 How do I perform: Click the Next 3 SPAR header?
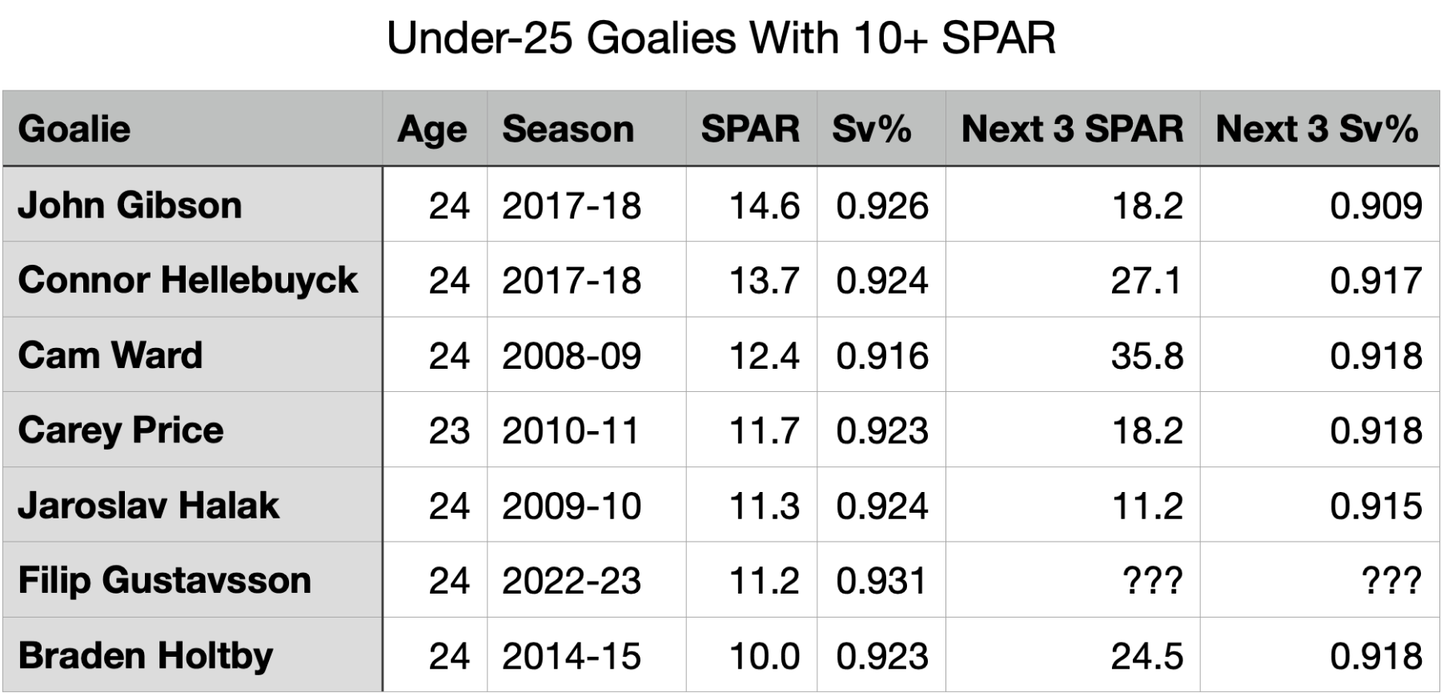tap(1072, 129)
